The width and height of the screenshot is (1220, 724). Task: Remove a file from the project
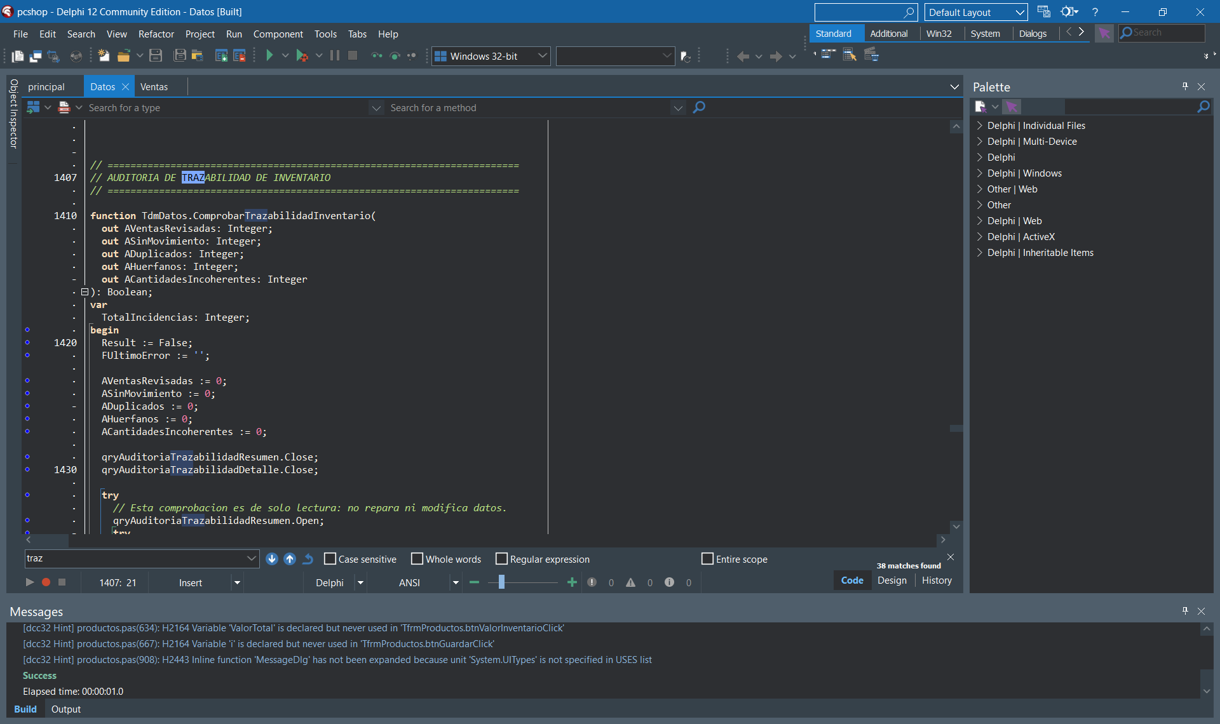[240, 56]
